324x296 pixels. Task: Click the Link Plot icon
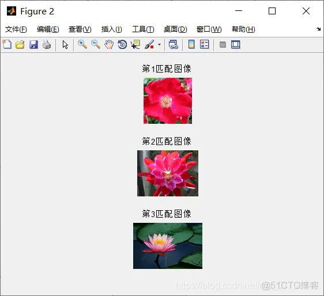point(173,44)
